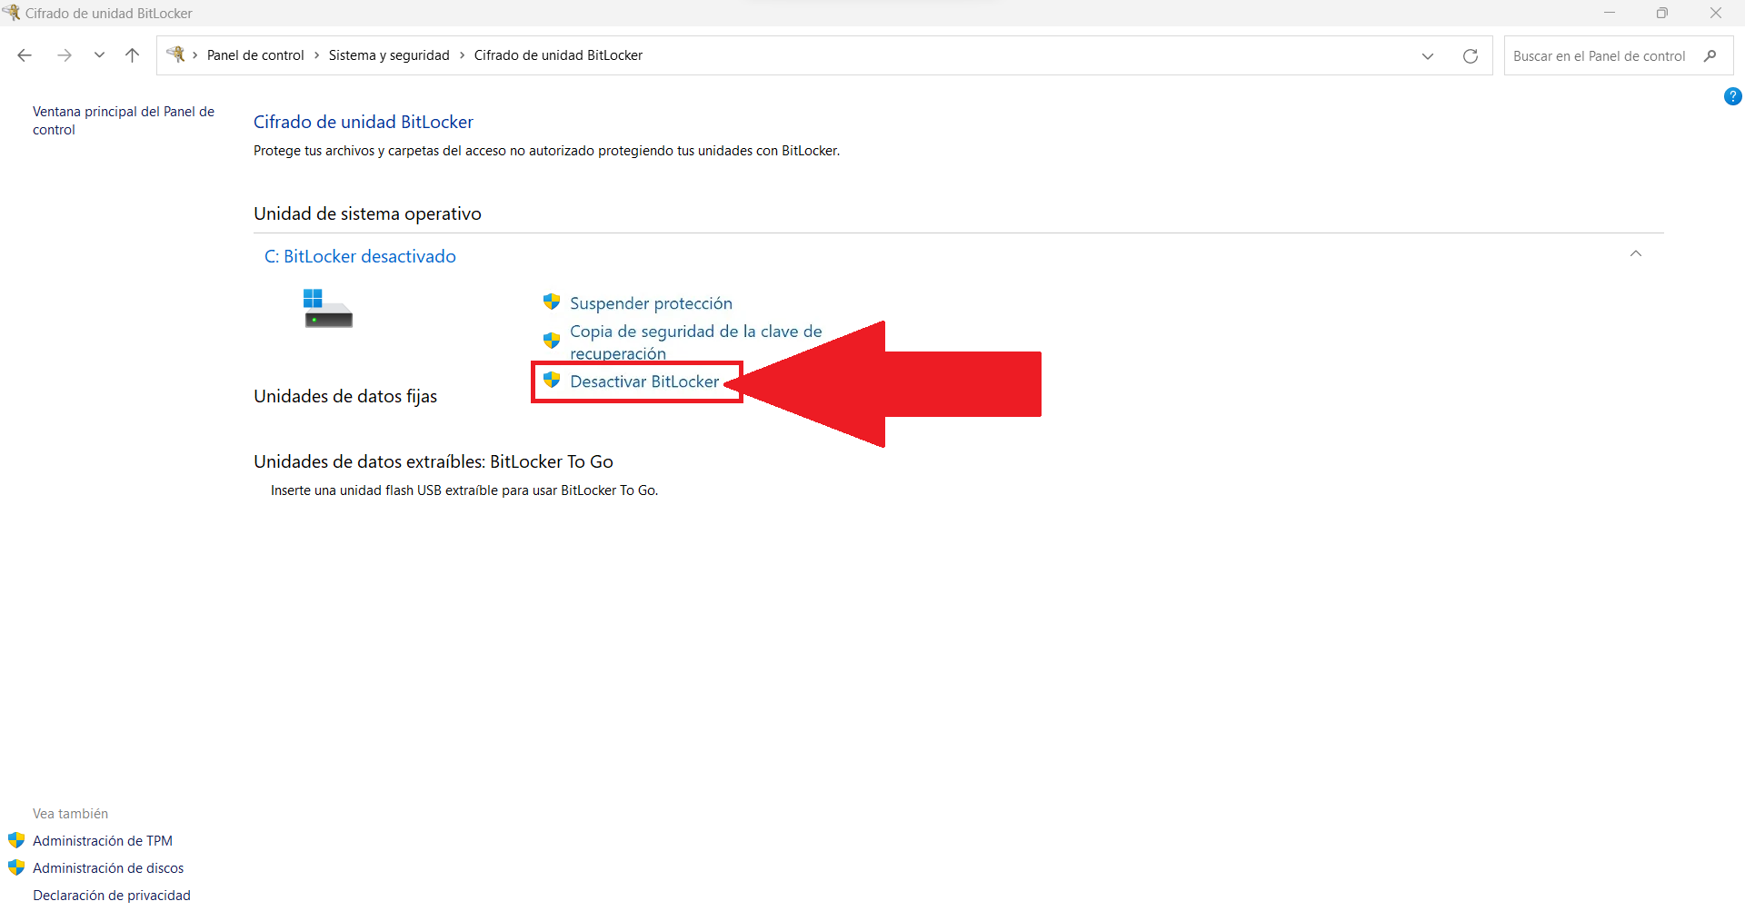The width and height of the screenshot is (1745, 921).
Task: Expand the address bar history dropdown
Action: coord(1428,56)
